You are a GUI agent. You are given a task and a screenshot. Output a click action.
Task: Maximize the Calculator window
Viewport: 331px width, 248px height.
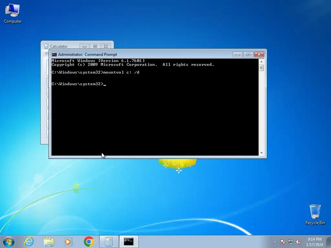tap(95, 46)
